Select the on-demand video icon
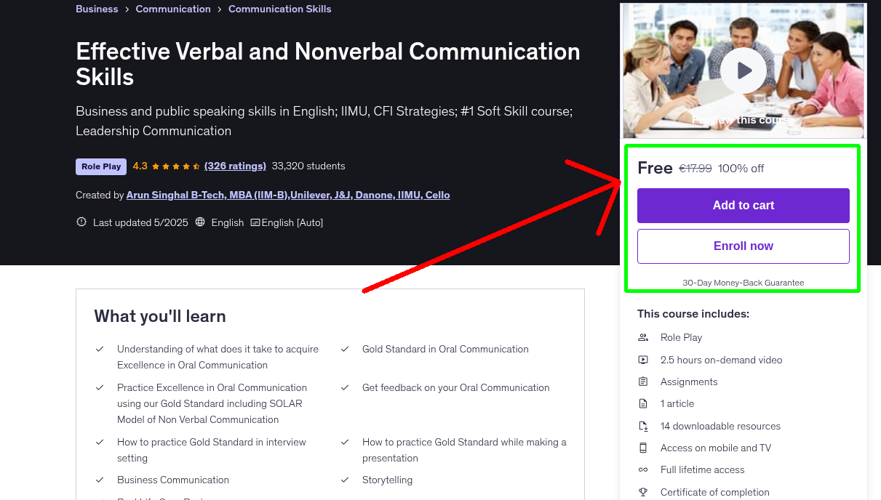Screen dimensions: 881x500 (x=643, y=359)
